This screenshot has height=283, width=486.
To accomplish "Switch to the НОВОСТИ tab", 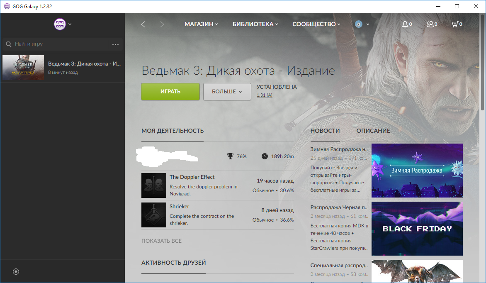I will click(325, 131).
